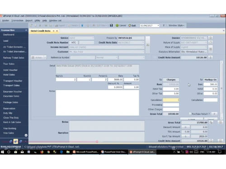Open Windows Start menu
This screenshot has width=226, height=169.
pos(2,152)
